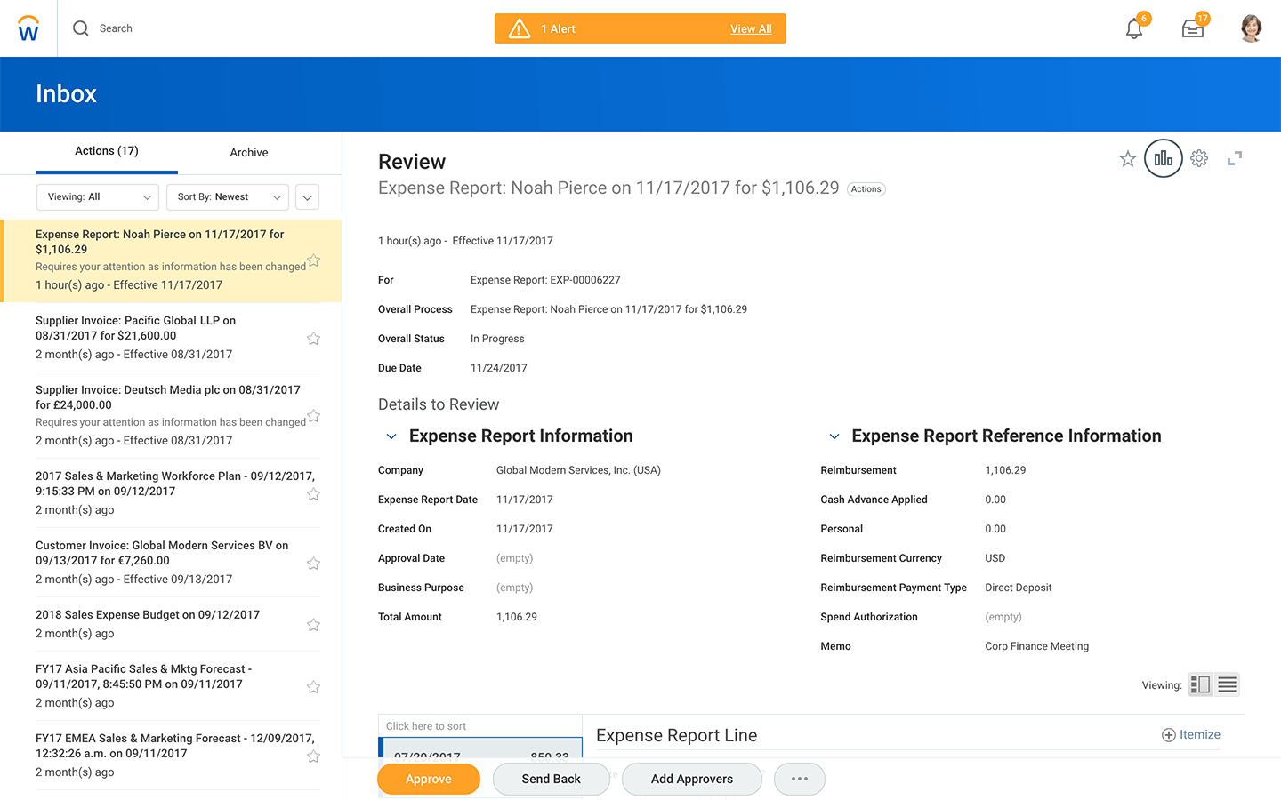Click the Workday logo home icon
1281x800 pixels.
coord(28,28)
